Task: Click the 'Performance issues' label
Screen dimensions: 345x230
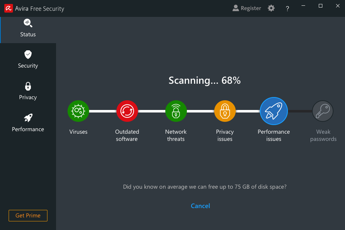Action: (x=274, y=135)
